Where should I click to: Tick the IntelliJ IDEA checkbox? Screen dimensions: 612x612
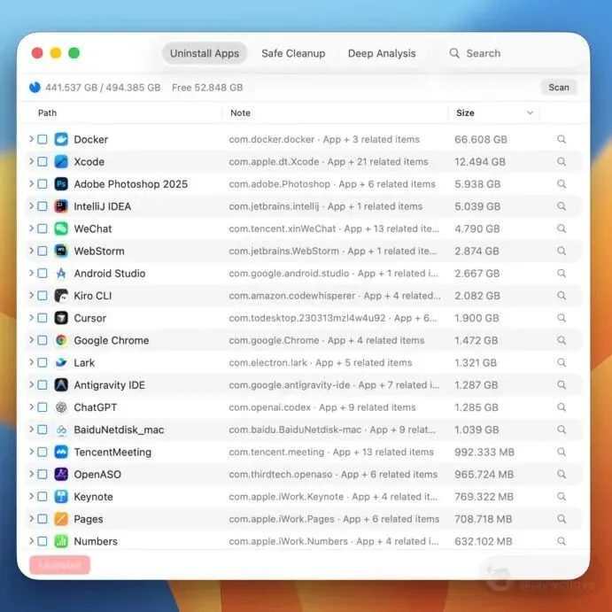click(43, 206)
